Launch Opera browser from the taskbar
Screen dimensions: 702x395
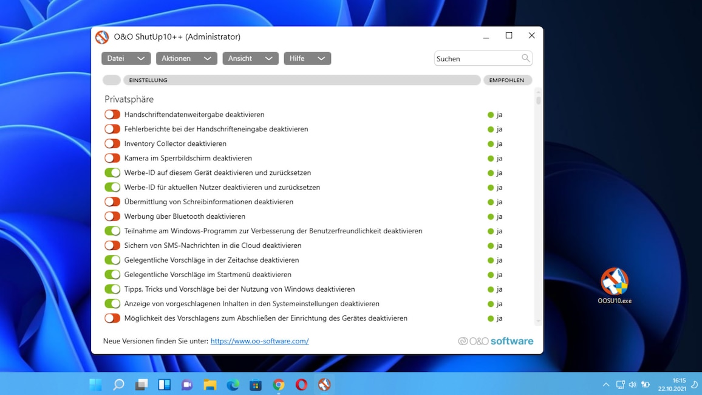301,385
